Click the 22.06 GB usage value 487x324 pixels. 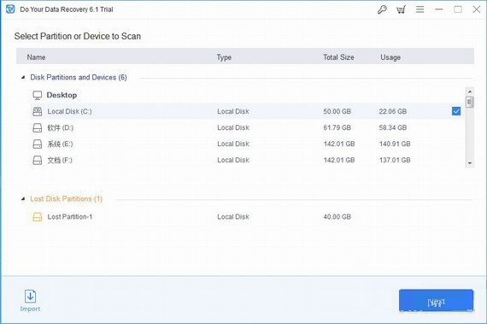tap(392, 111)
